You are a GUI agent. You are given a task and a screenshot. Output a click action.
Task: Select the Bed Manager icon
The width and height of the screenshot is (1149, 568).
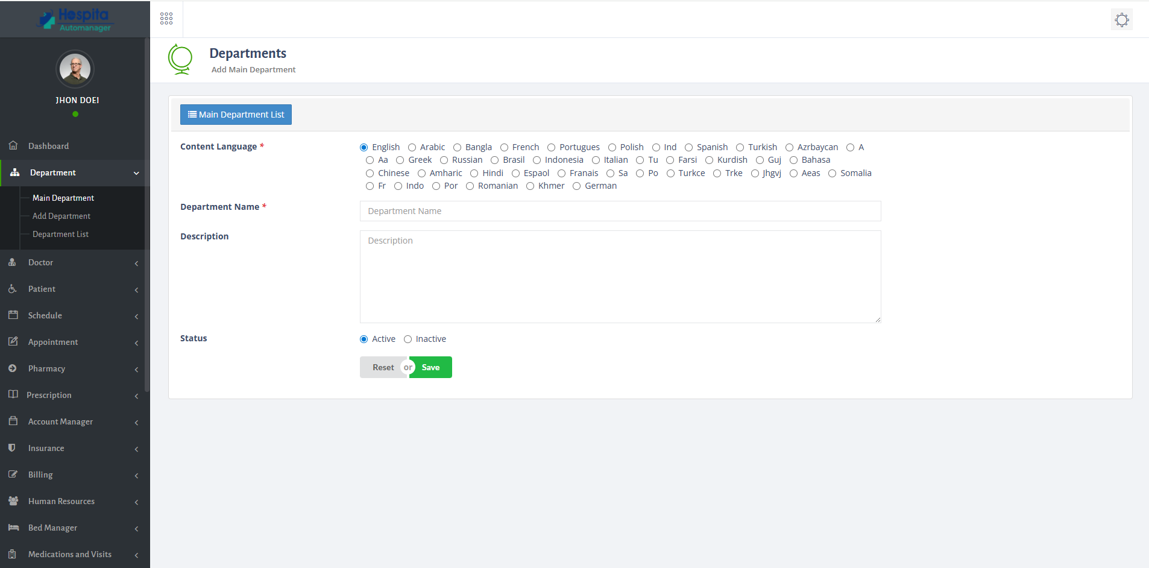click(13, 528)
